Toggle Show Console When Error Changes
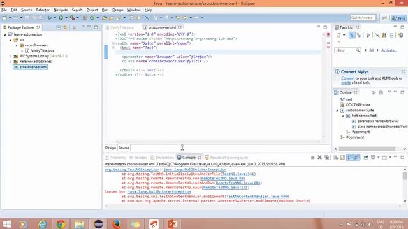The height and width of the screenshot is (229, 408). point(357,158)
